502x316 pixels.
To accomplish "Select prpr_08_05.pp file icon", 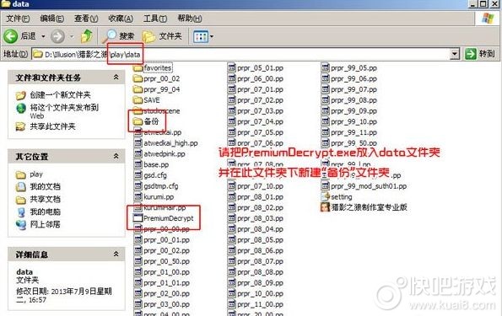I will click(x=231, y=239).
